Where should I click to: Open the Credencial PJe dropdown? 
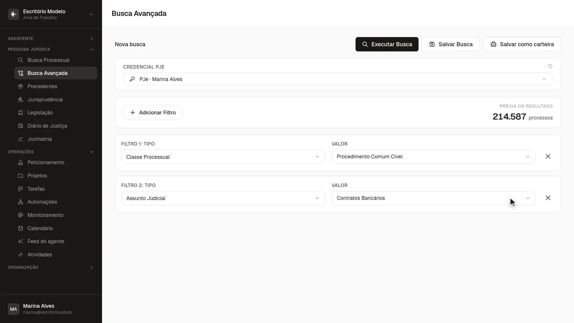tap(338, 79)
